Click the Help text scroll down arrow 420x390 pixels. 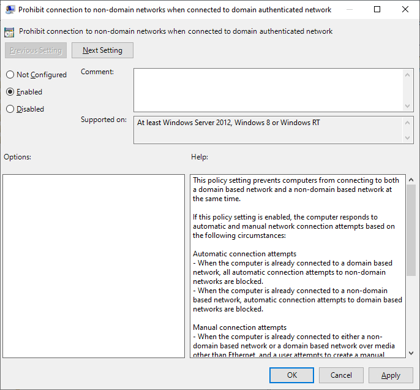[x=411, y=353]
